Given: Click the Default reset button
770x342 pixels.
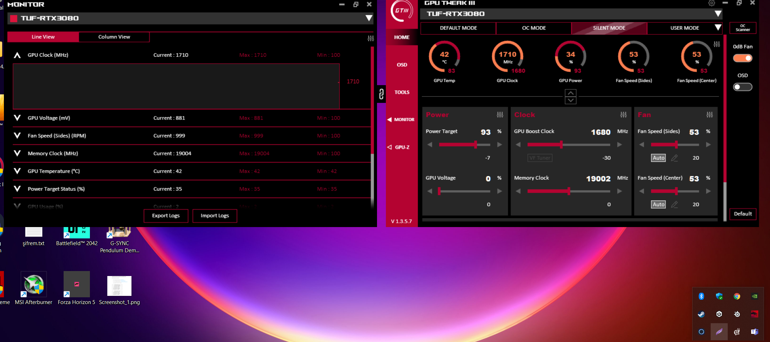Looking at the screenshot, I should [x=743, y=214].
